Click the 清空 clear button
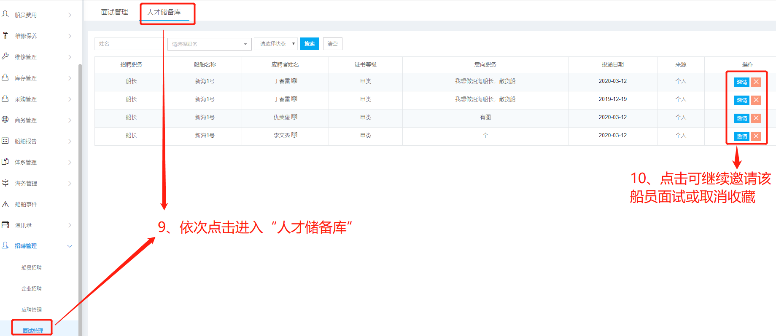 click(x=332, y=44)
